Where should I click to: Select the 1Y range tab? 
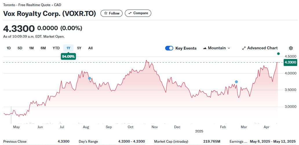[68, 48]
